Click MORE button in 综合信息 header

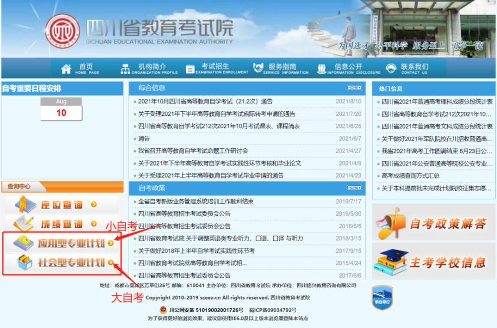tap(354, 88)
